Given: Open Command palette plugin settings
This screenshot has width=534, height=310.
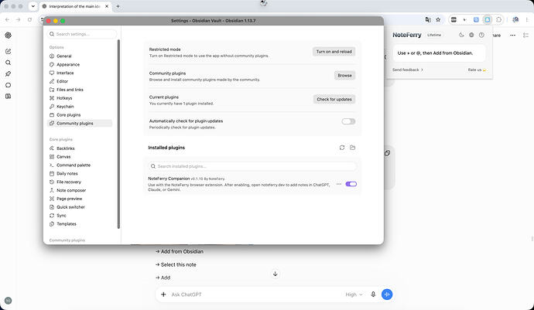Looking at the screenshot, I should pyautogui.click(x=74, y=165).
